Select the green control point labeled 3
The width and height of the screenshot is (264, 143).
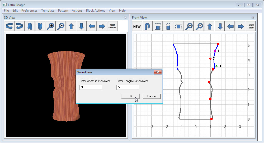[x=216, y=66]
